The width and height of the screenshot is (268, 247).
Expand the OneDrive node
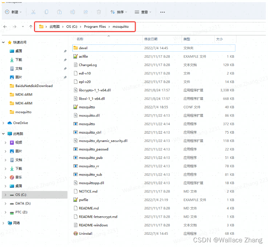3,123
